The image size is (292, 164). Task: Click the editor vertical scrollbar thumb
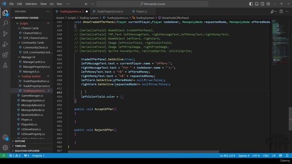click(x=290, y=119)
